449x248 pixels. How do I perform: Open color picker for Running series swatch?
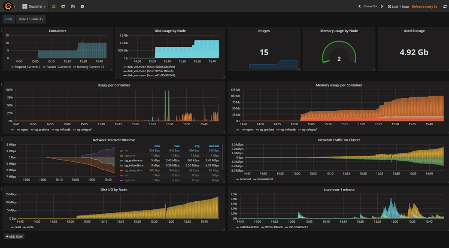point(74,67)
